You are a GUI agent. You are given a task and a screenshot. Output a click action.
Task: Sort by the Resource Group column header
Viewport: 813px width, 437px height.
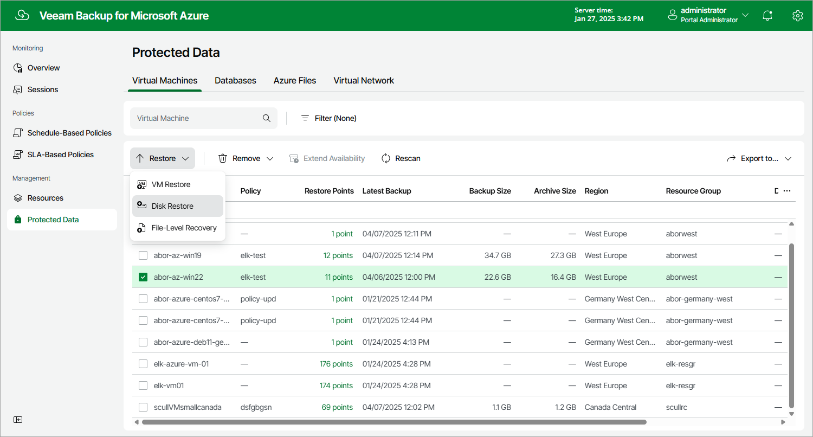coord(693,191)
